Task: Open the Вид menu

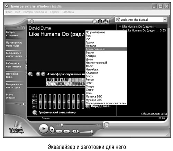Action: click(18, 12)
